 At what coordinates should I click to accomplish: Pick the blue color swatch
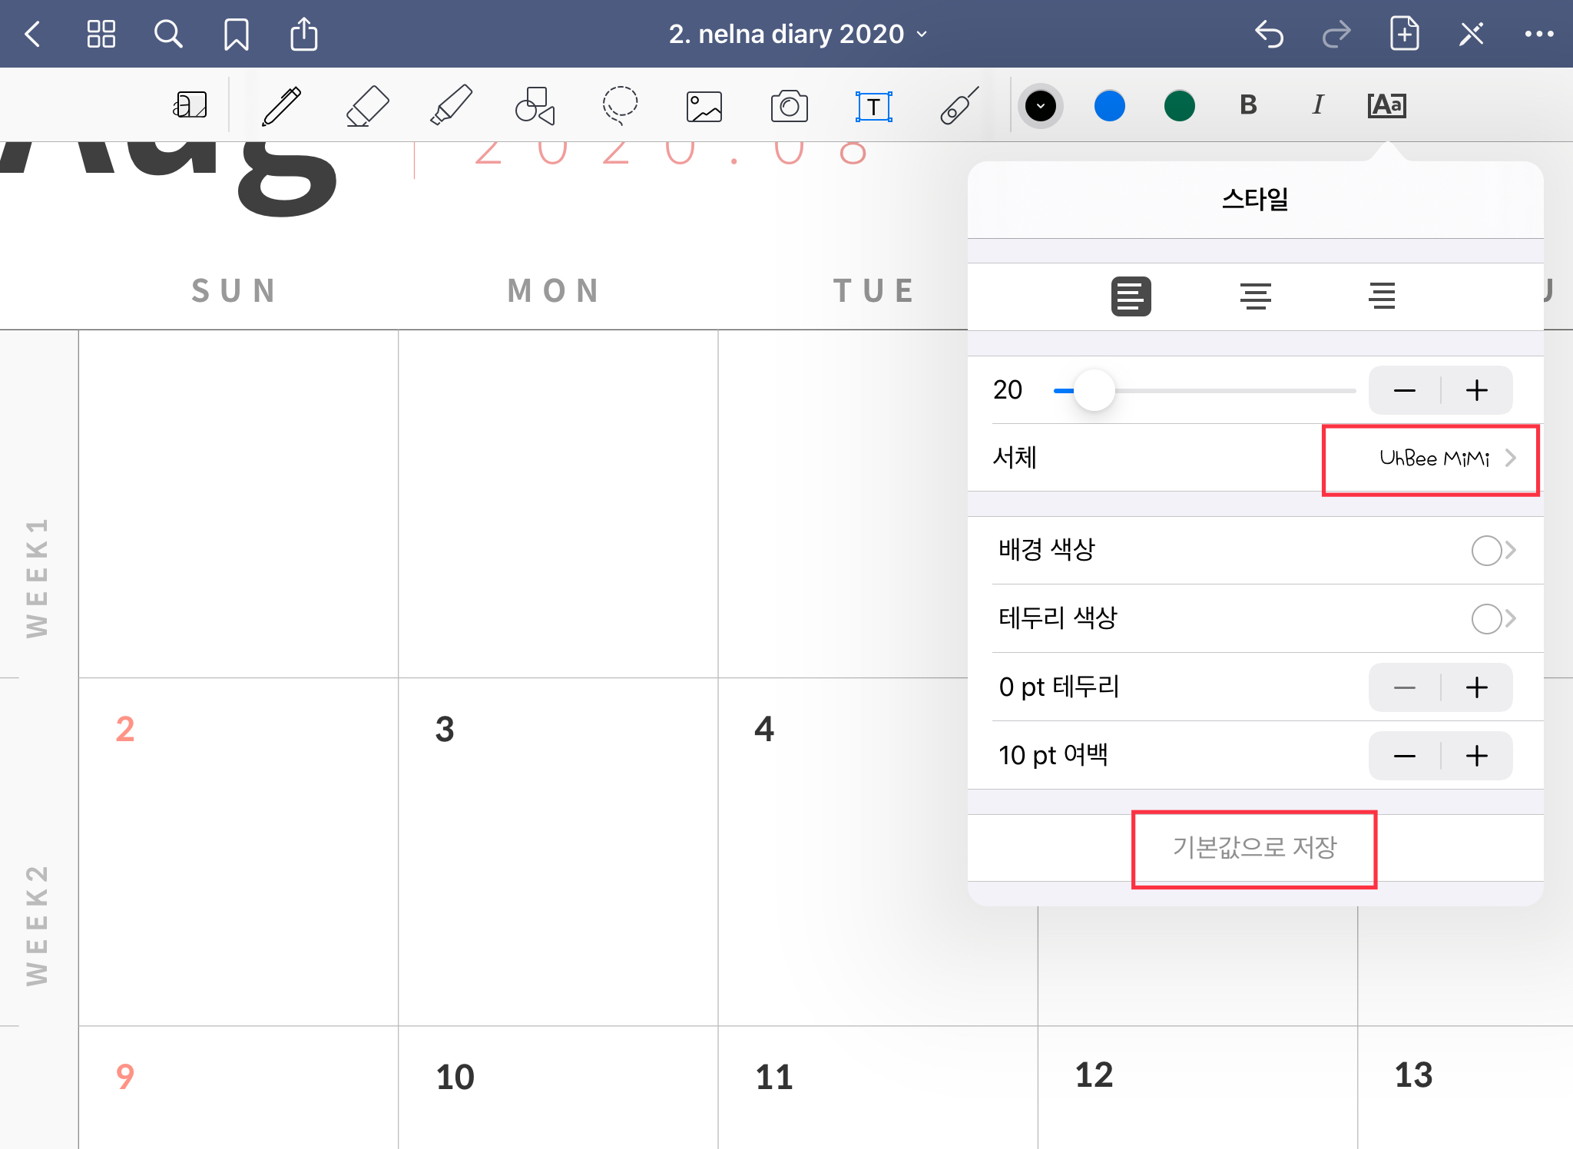tap(1109, 106)
